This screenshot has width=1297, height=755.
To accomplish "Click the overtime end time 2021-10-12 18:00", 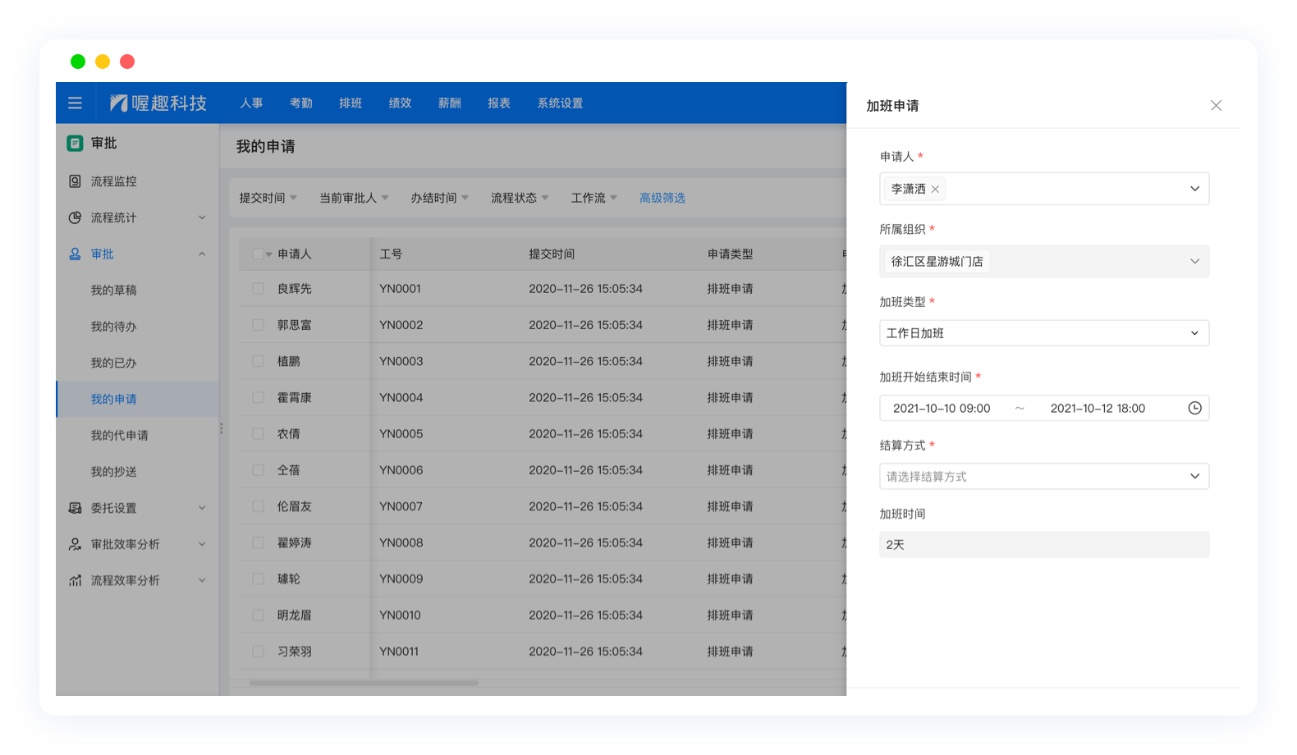I will [x=1098, y=408].
